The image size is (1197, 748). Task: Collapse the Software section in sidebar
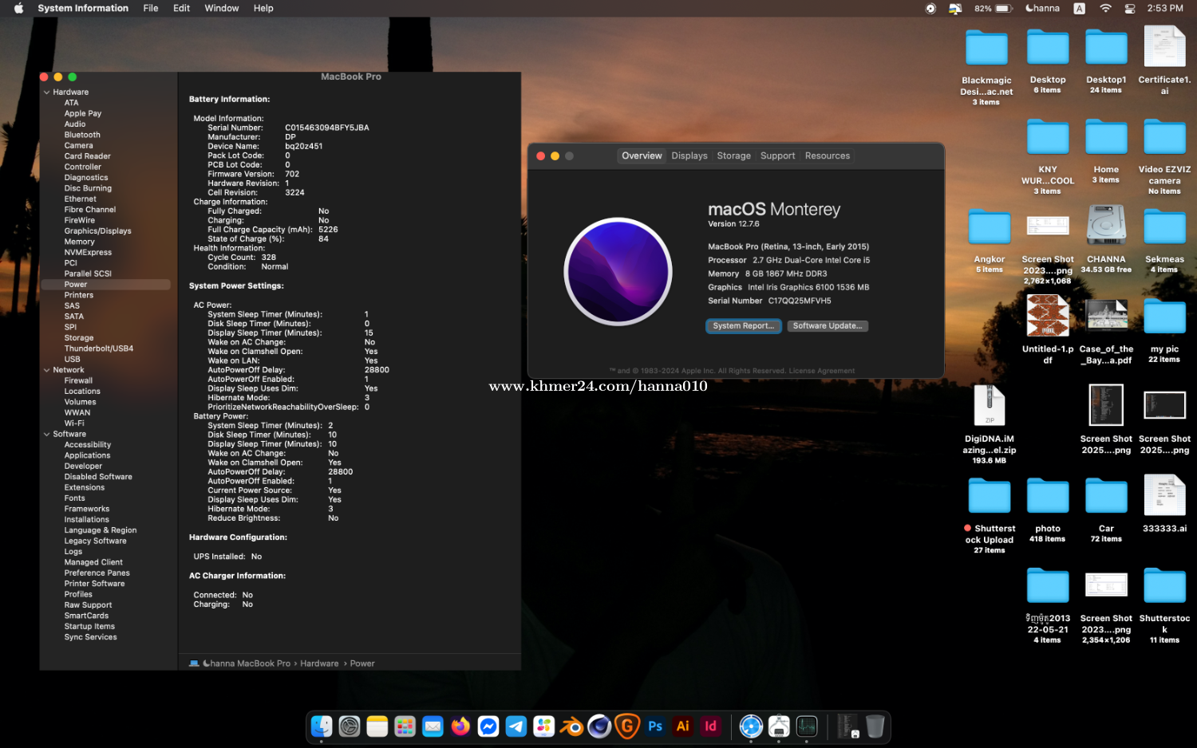[x=46, y=435]
